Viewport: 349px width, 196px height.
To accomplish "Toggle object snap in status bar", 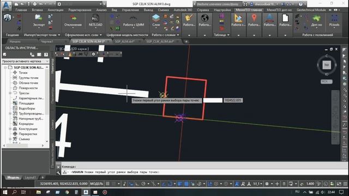I will [x=170, y=184].
